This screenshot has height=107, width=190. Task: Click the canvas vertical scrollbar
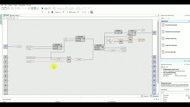(x=158, y=52)
